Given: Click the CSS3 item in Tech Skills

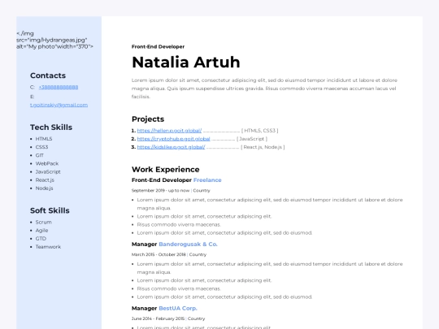Looking at the screenshot, I should click(x=41, y=147).
